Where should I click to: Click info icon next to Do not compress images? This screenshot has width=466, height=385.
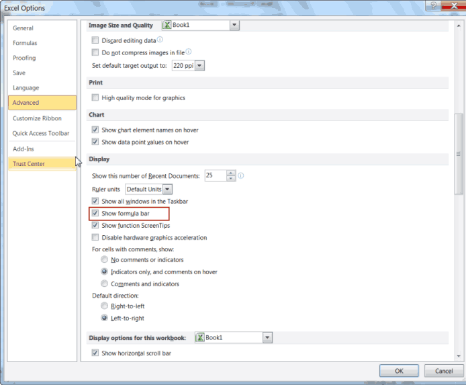coord(189,52)
